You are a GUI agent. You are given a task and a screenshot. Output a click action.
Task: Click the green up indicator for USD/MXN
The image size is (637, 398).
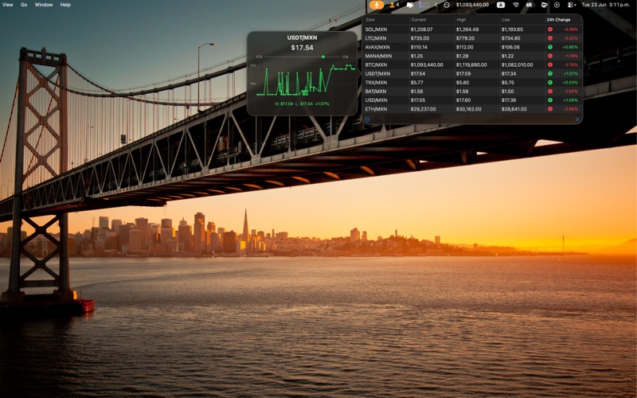point(550,100)
